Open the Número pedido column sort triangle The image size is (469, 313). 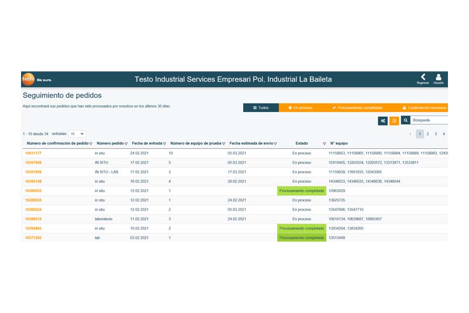126,144
